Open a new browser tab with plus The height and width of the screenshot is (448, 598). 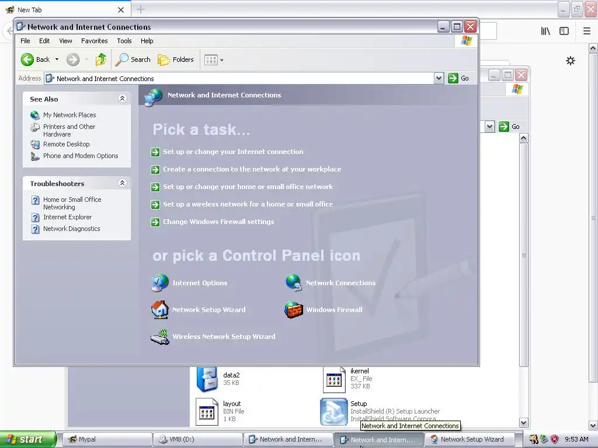(x=140, y=9)
